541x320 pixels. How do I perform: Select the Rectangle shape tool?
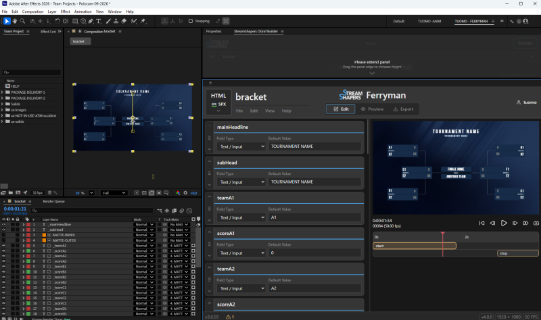[x=75, y=21]
